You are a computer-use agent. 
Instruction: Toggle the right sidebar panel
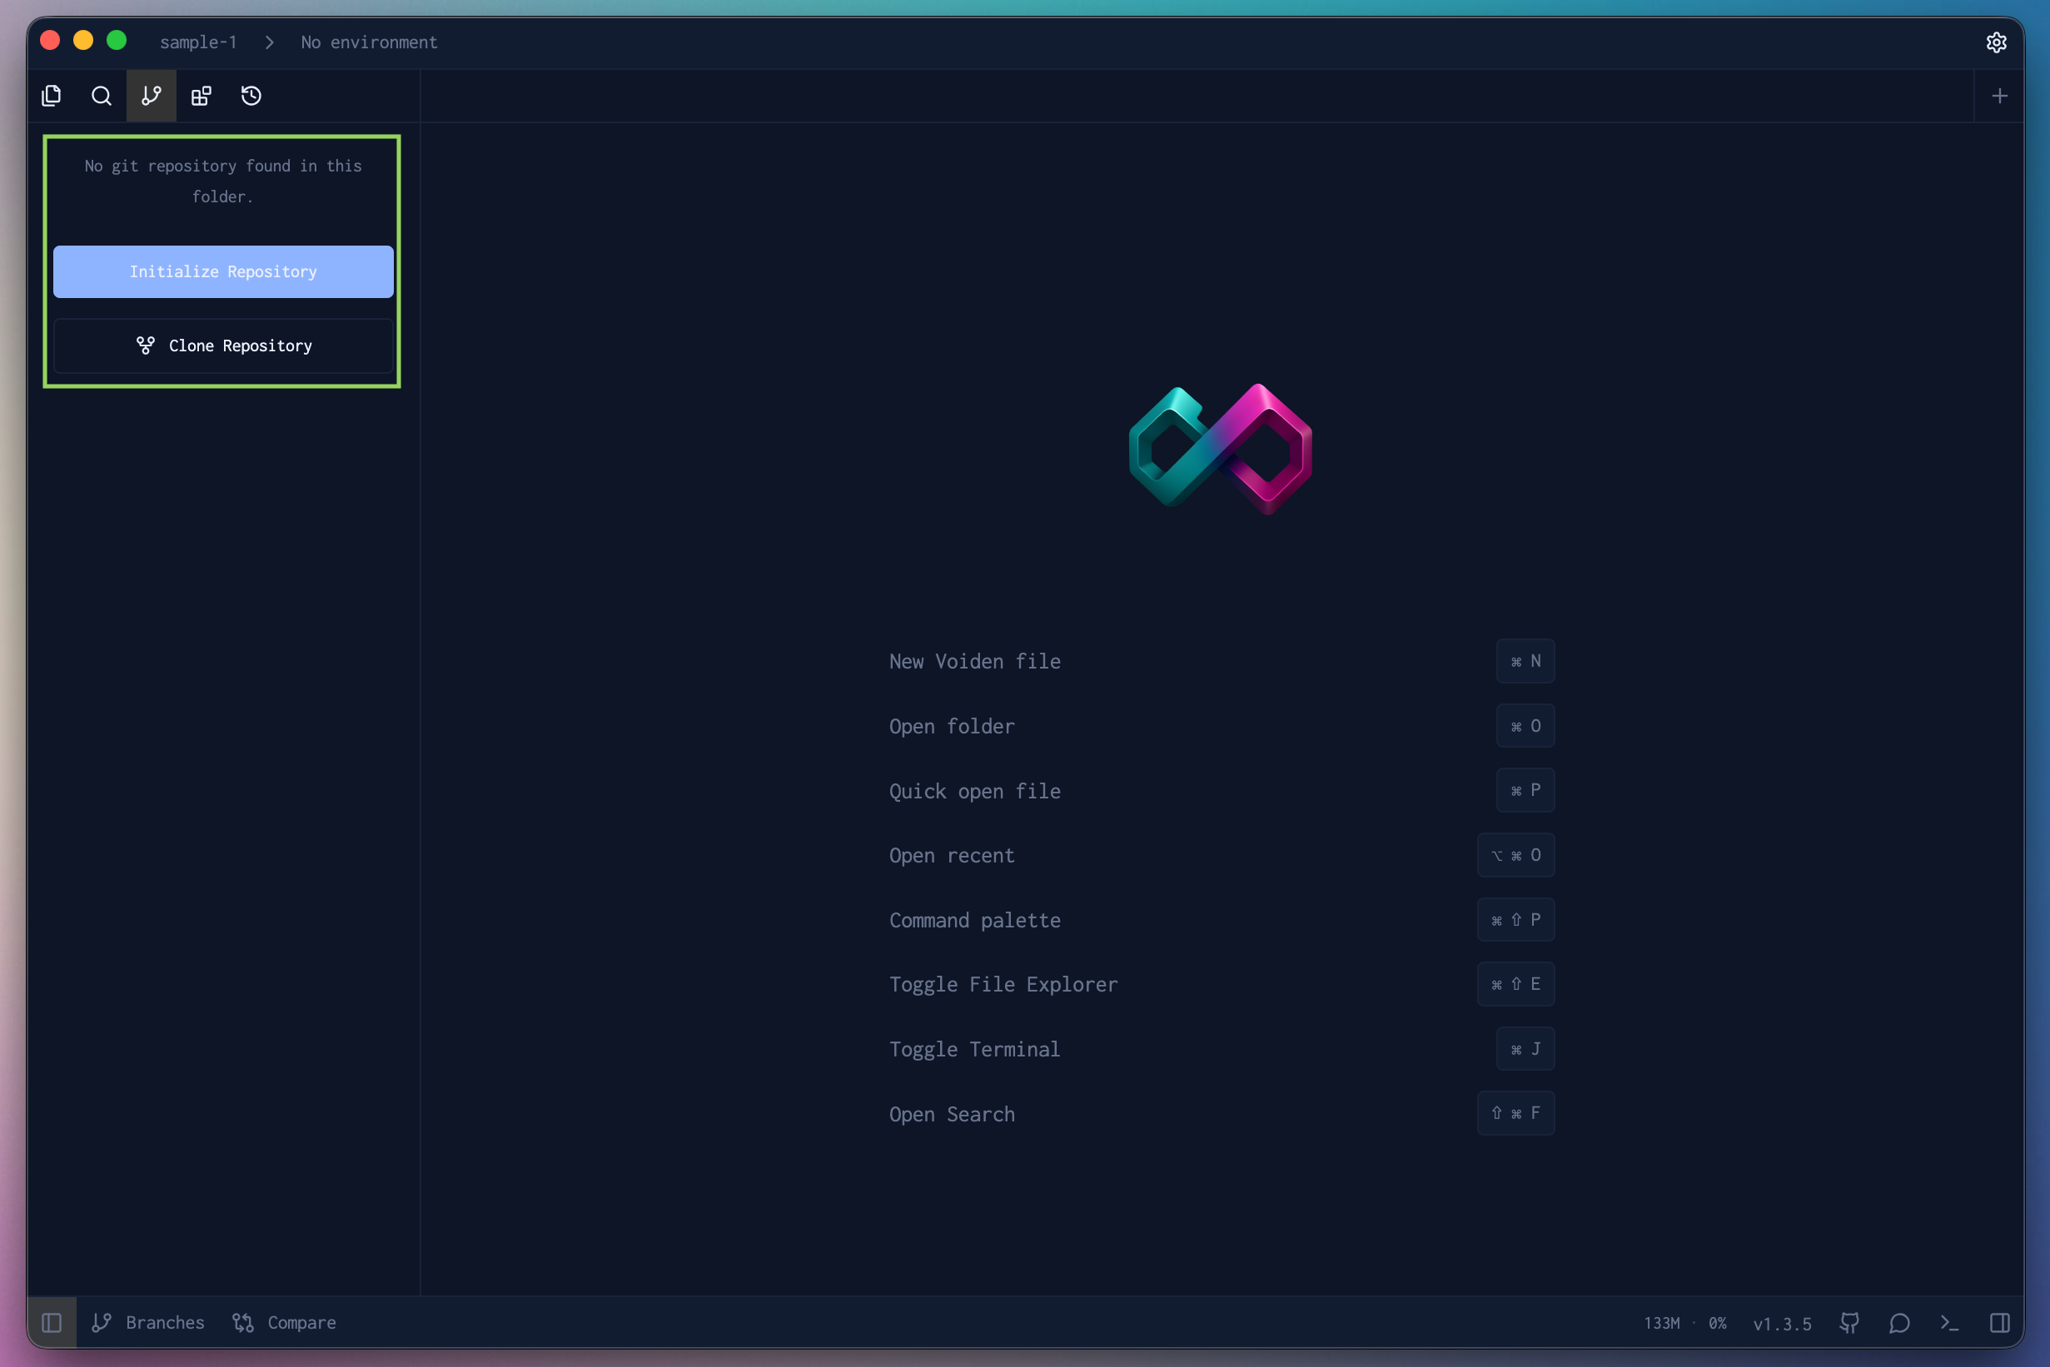pyautogui.click(x=1999, y=1323)
